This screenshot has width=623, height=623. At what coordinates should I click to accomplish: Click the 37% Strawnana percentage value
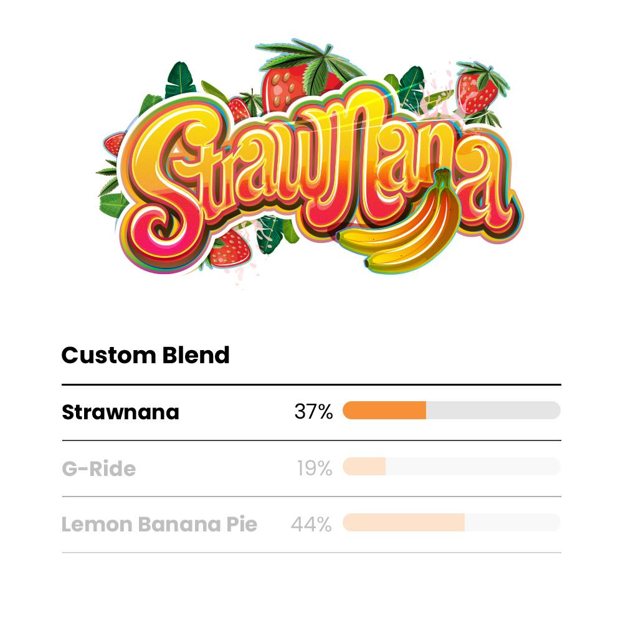pyautogui.click(x=313, y=412)
